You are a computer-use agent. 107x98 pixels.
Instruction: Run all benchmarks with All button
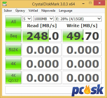pos(13,22)
